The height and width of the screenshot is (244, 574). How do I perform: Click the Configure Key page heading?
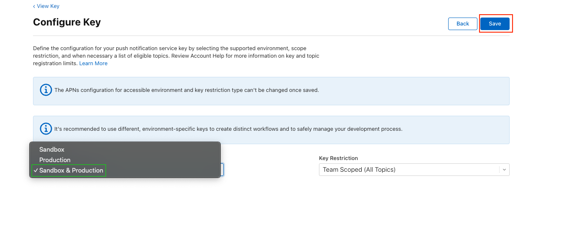coord(67,22)
